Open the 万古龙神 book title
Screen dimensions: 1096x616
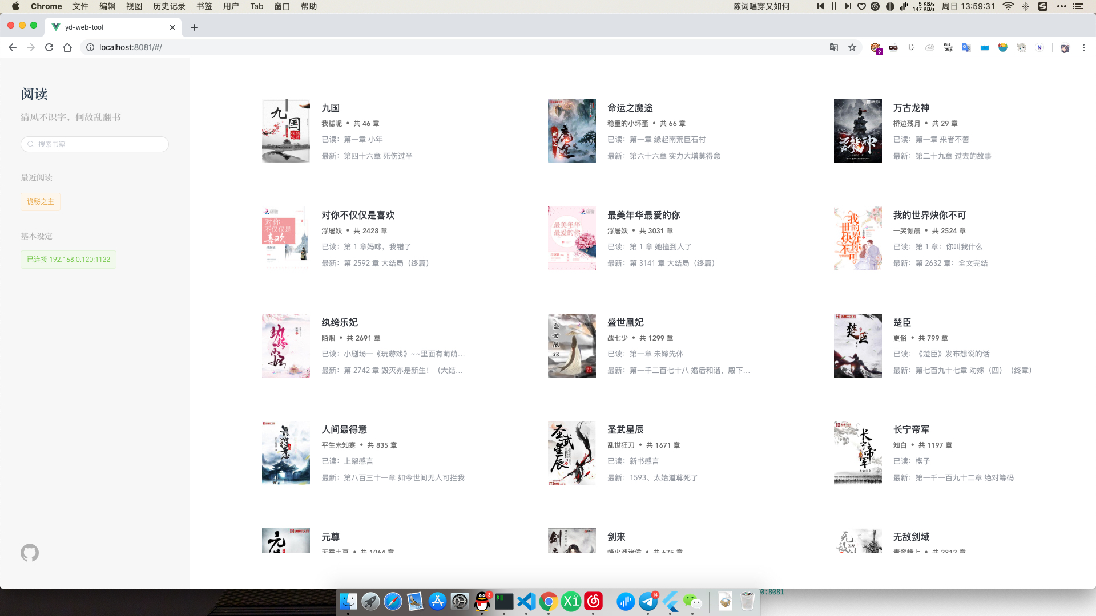tap(911, 108)
